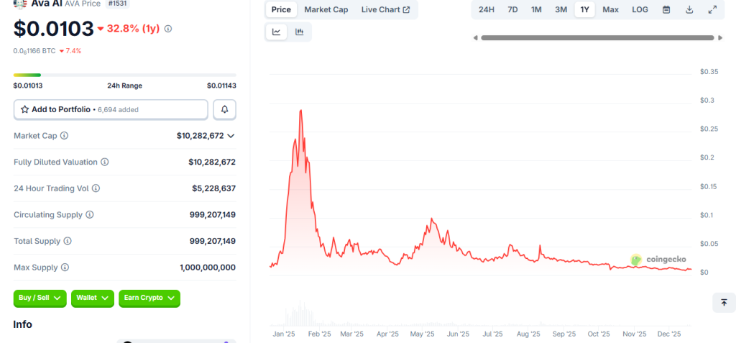This screenshot has width=736, height=343.
Task: Expand the Market Cap value chevron
Action: tap(231, 136)
